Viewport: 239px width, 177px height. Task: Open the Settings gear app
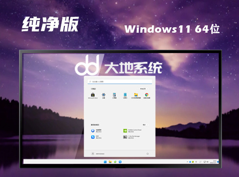click(x=103, y=96)
